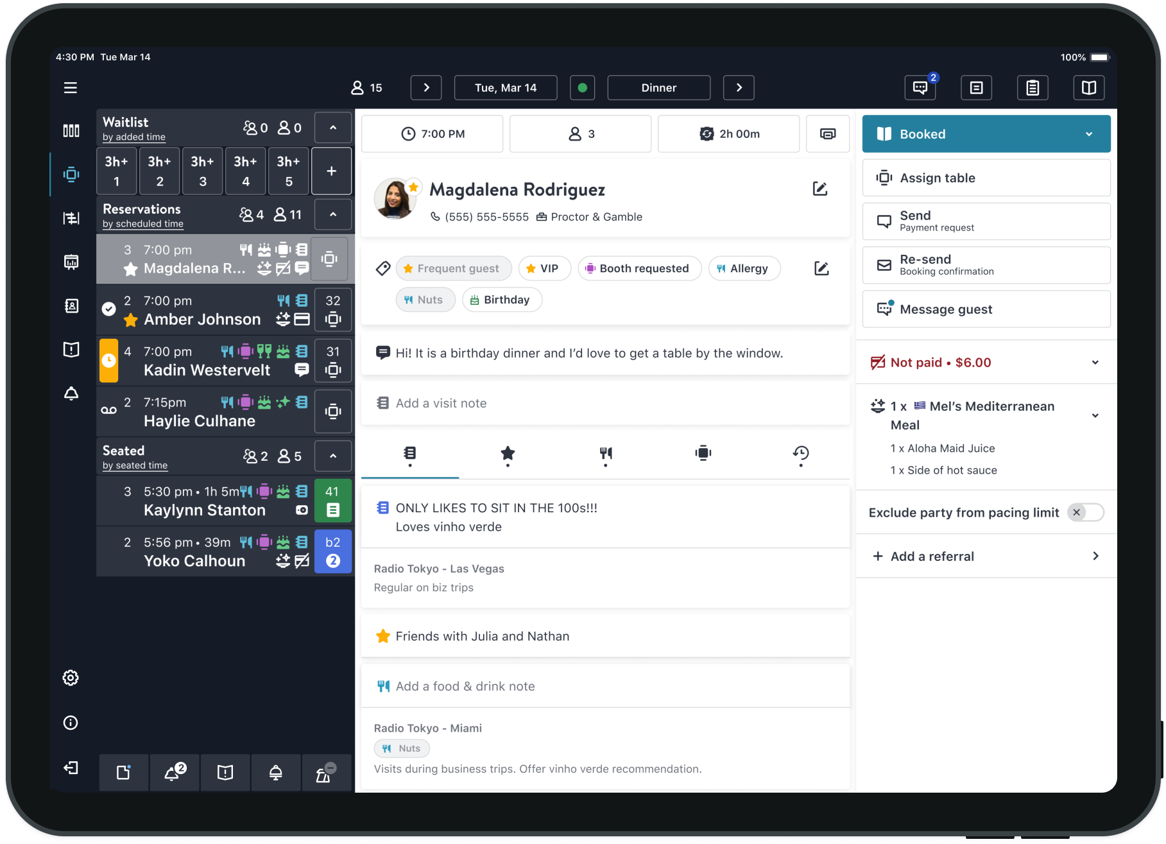Open the hamburger menu icon
This screenshot has width=1166, height=844.
[71, 88]
